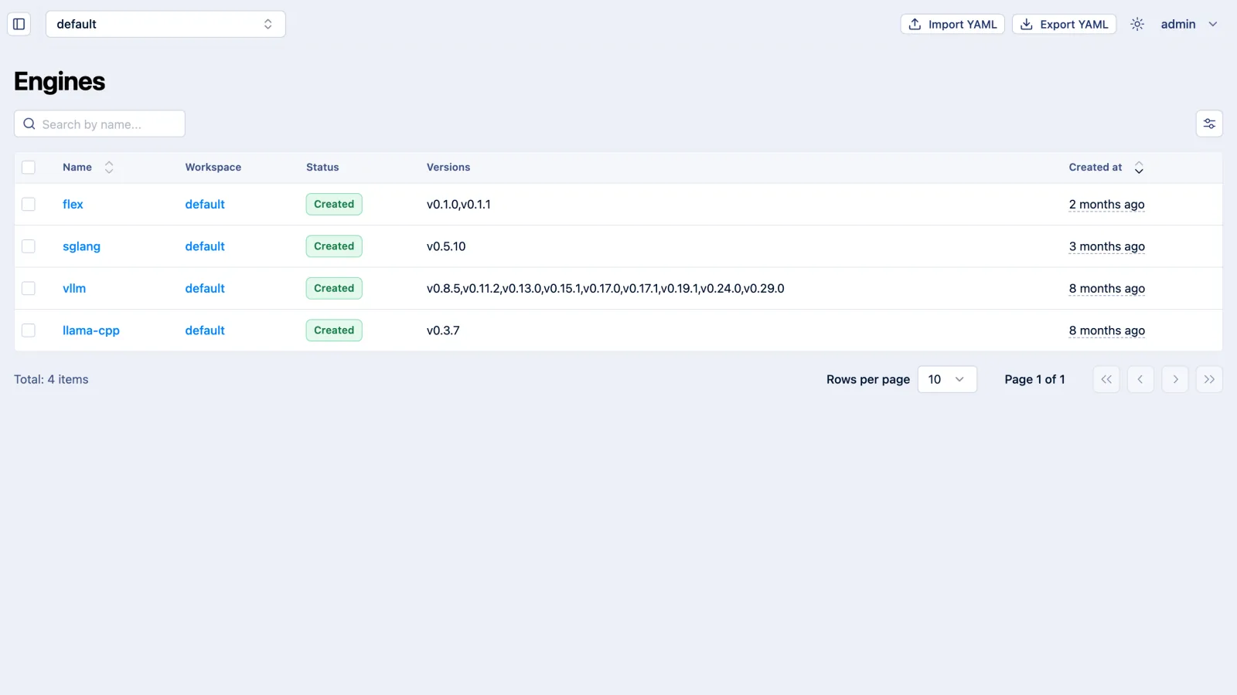Screen dimensions: 1237x695
Task: Go to previous page button
Action: coord(1140,379)
